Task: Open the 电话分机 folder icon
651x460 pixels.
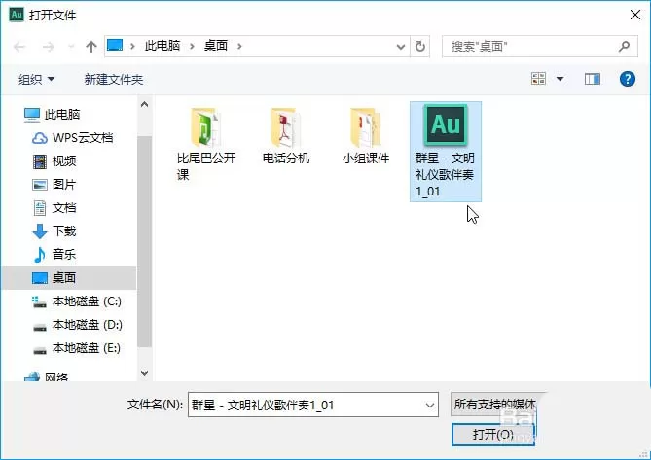Action: point(286,127)
